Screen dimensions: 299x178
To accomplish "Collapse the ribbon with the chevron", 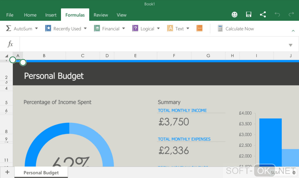I will click(x=293, y=31).
